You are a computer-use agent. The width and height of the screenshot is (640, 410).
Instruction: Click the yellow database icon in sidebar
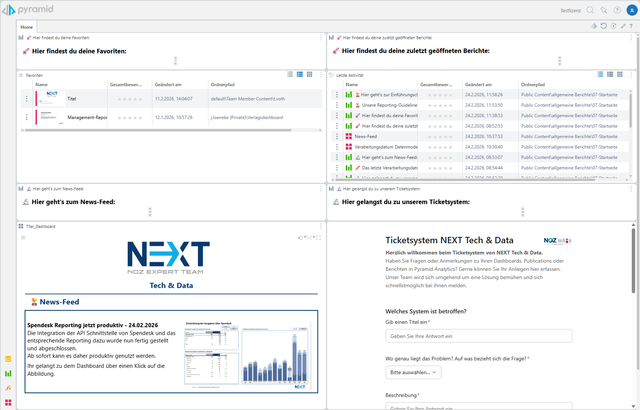tap(8, 359)
